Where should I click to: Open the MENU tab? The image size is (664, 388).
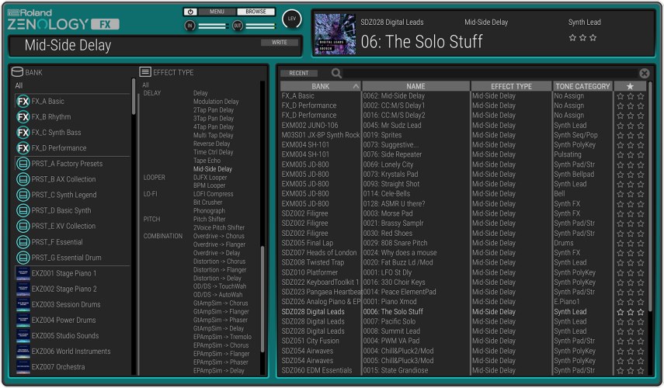point(217,12)
